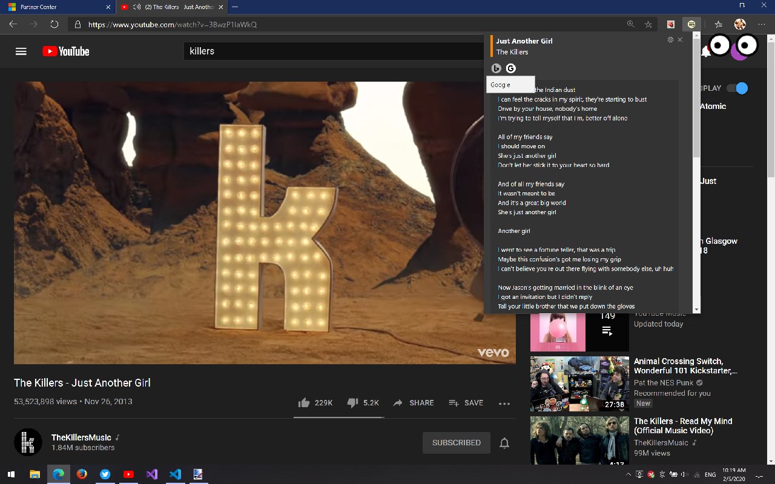This screenshot has height=484, width=775.
Task: Add this page to favorites star
Action: [x=648, y=24]
